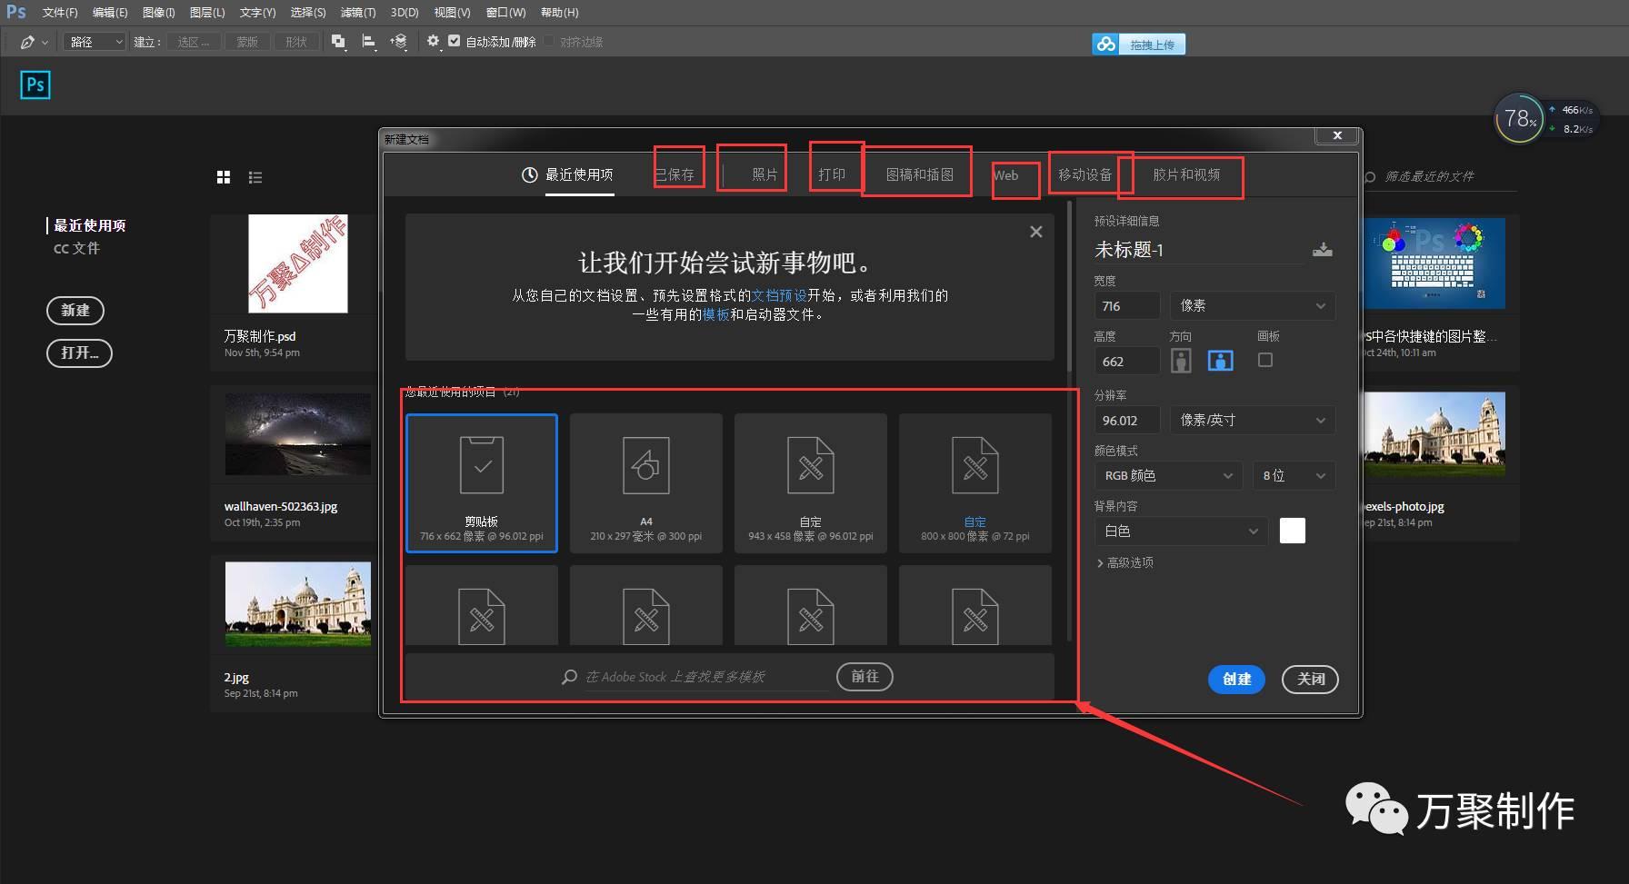Select portrait orientation for the new document
1629x884 pixels.
1180,360
